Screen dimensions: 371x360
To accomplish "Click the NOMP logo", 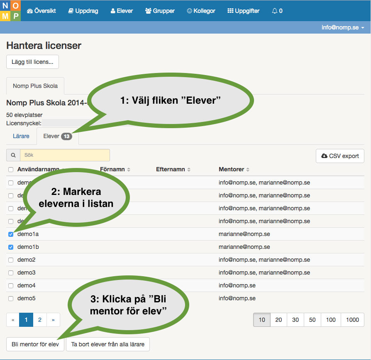I will click(10, 11).
